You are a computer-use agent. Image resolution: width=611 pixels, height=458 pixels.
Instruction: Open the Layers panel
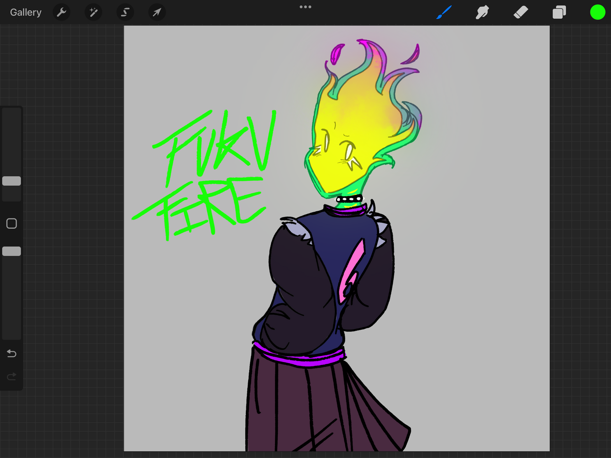(559, 12)
